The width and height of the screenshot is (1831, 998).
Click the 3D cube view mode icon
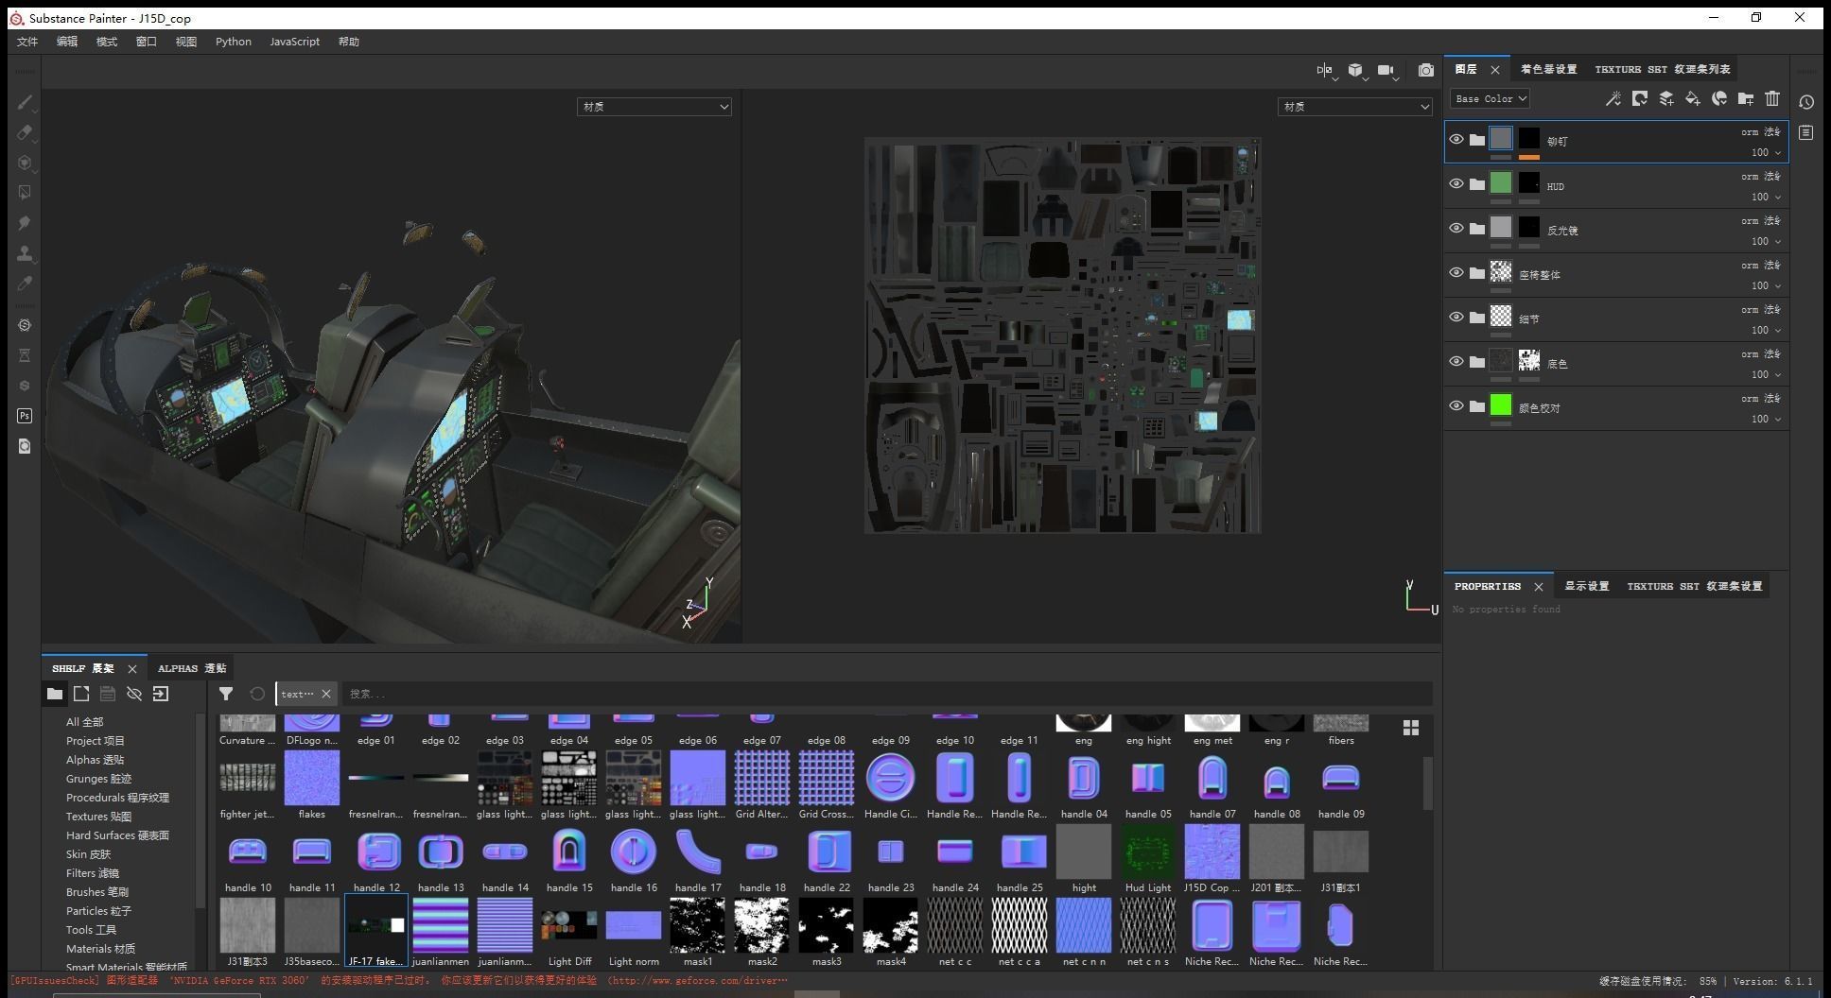[1355, 70]
